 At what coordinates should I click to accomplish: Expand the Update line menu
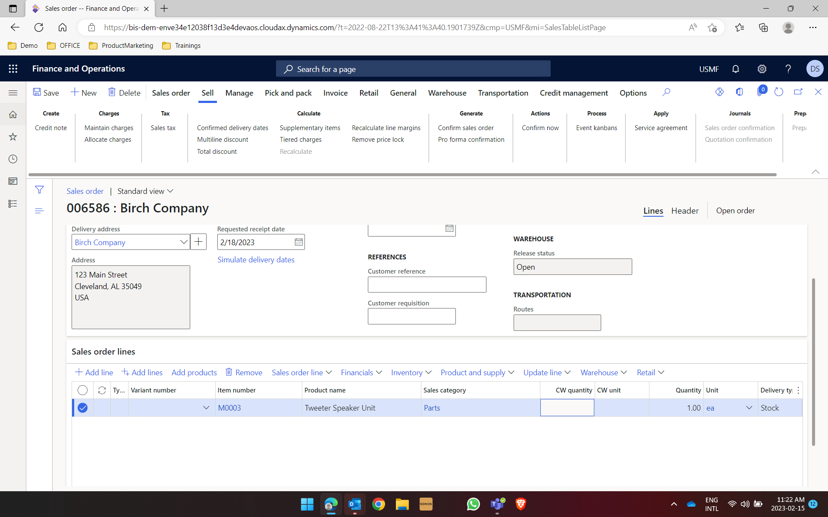pos(547,372)
